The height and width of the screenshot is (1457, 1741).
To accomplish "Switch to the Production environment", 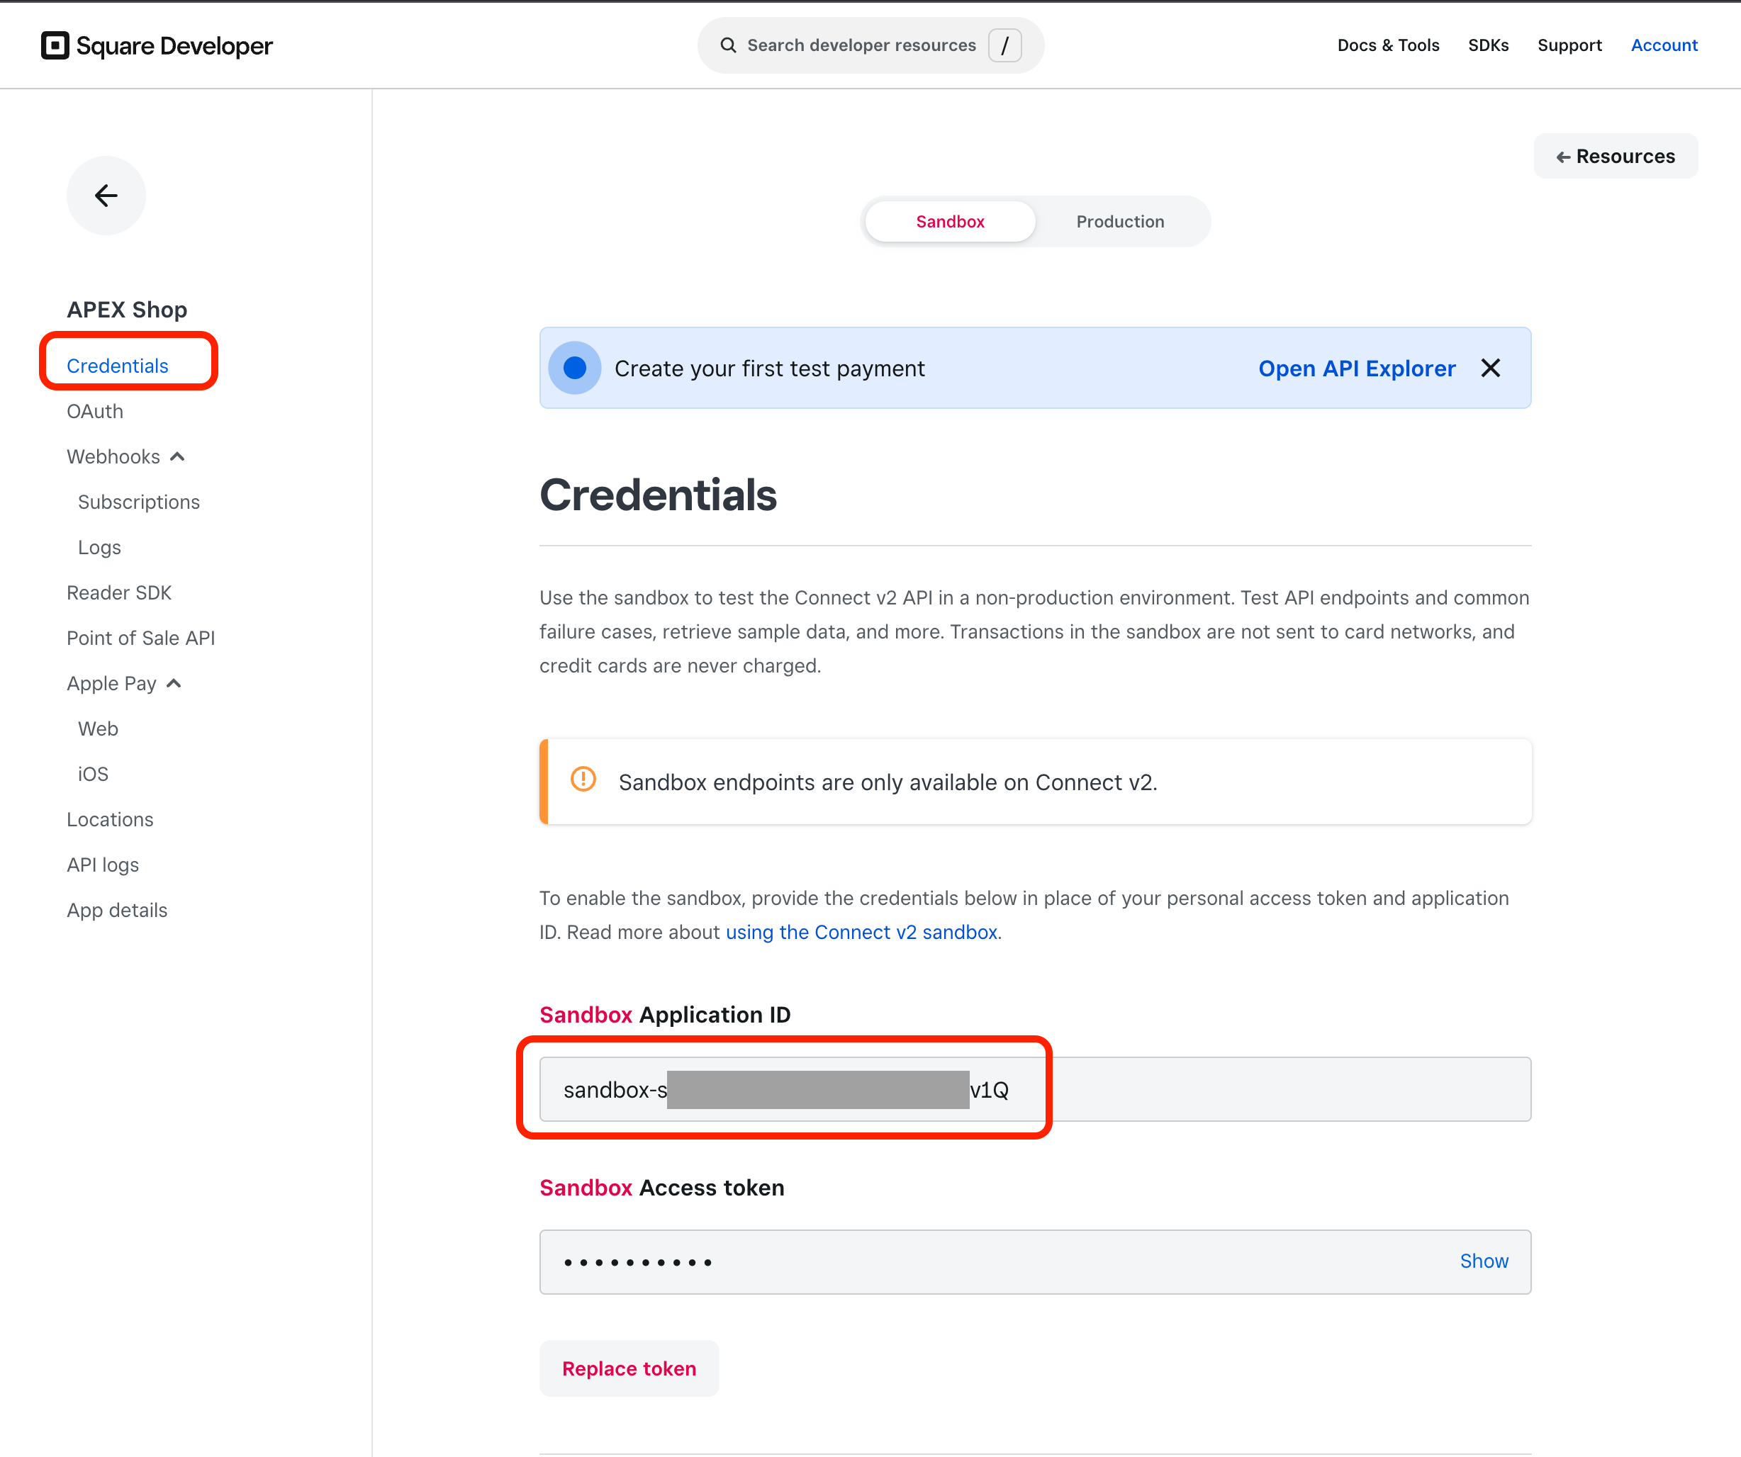I will tap(1119, 222).
